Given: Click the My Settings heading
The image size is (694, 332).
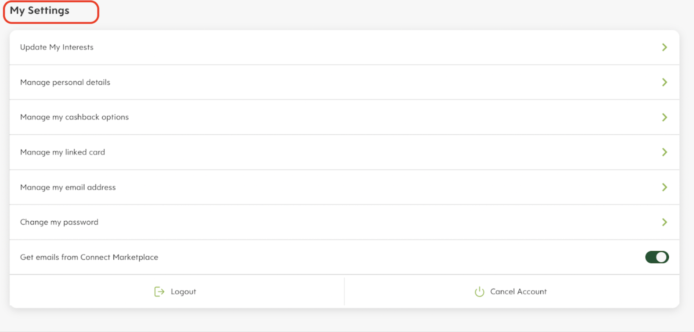Looking at the screenshot, I should tap(40, 11).
